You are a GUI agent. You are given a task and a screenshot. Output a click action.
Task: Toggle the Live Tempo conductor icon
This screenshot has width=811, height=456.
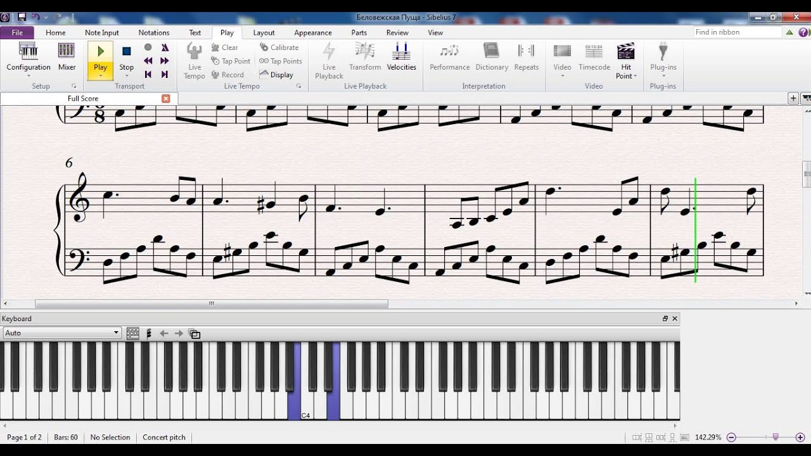pos(195,60)
